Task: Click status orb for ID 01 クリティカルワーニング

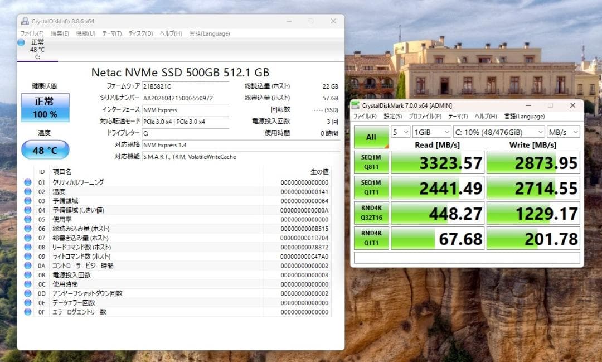Action: coord(28,182)
